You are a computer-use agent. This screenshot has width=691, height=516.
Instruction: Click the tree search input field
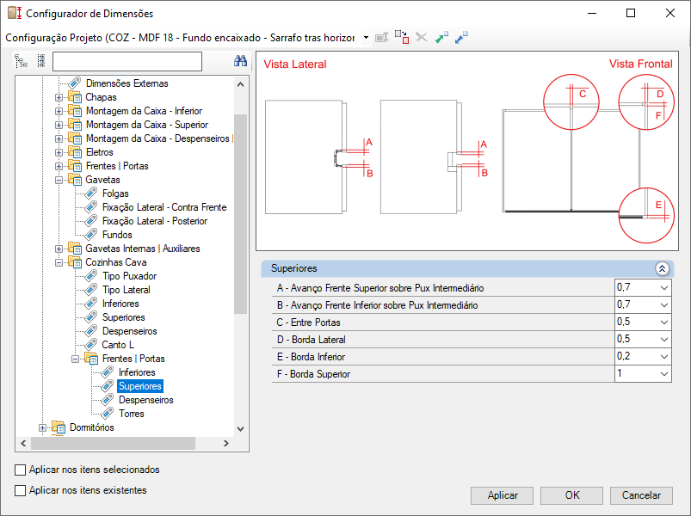point(126,61)
